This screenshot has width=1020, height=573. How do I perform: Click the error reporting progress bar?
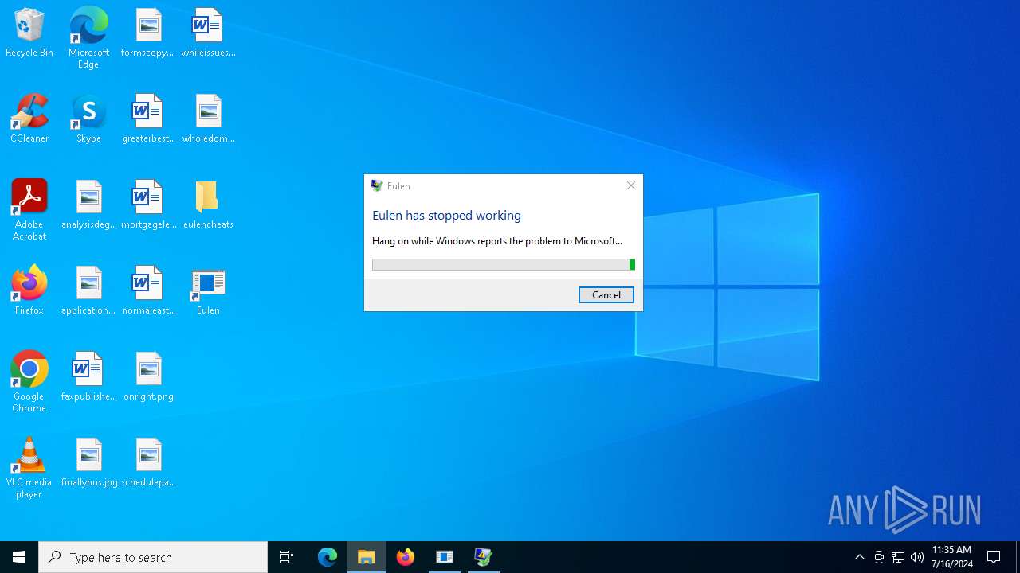click(504, 265)
